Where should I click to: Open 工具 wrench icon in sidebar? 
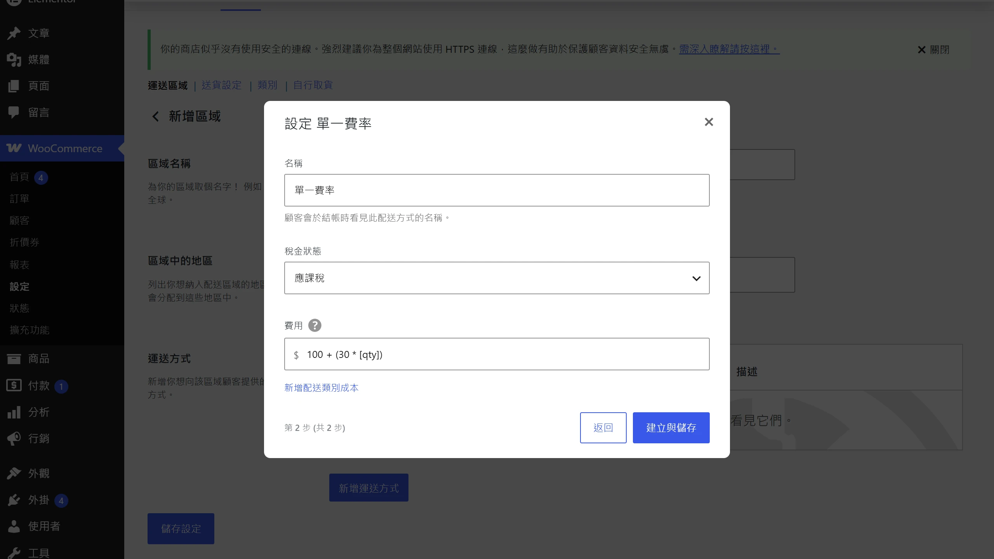pos(14,553)
